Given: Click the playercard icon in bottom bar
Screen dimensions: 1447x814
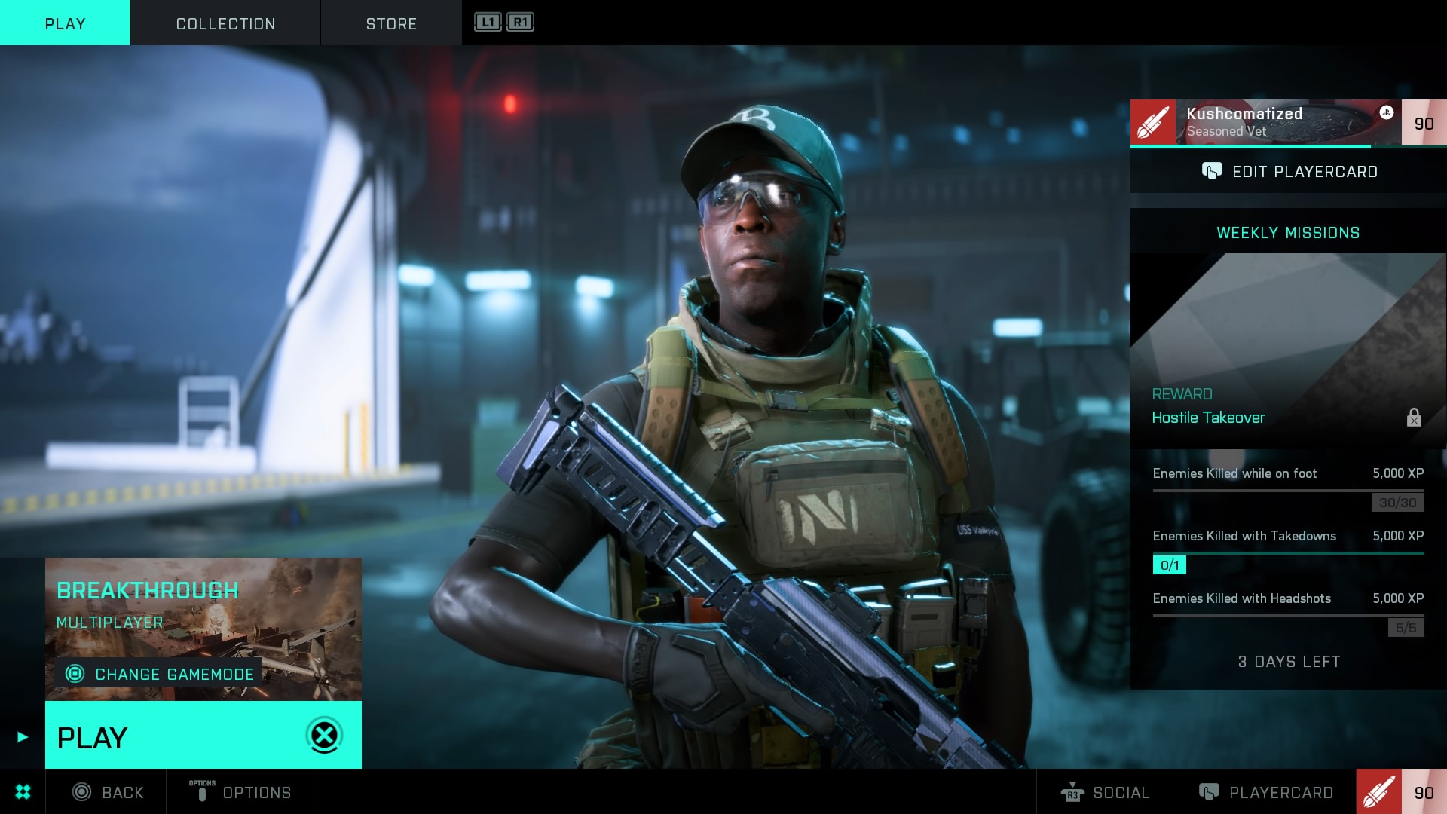Looking at the screenshot, I should click(1209, 792).
